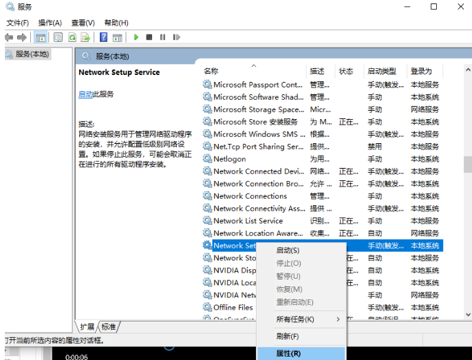Click the Refresh toolbar icon
Screen dimensions: 472x360
click(x=72, y=37)
